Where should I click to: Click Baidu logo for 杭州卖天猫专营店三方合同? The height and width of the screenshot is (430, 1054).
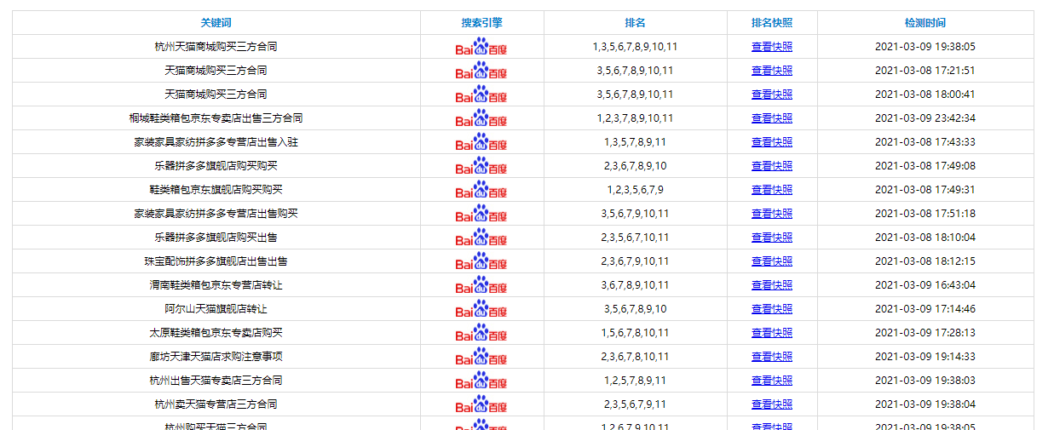(481, 404)
